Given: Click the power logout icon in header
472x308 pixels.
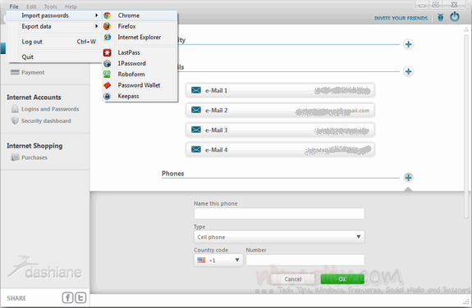Looking at the screenshot, I should tap(455, 16).
